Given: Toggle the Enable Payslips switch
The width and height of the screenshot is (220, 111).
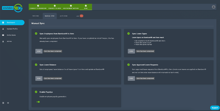Looking at the screenshot, I should pos(38,102).
